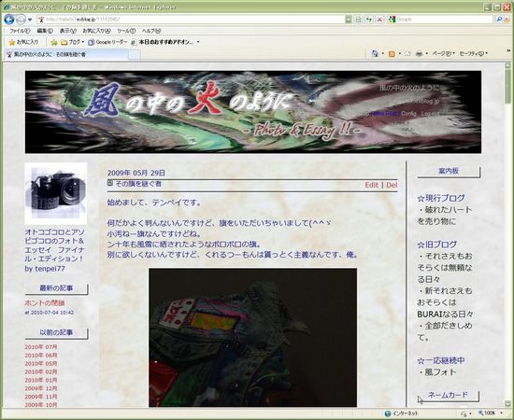Open a new tab with the blank tab button
Screen dimensions: 514x420
134,55
